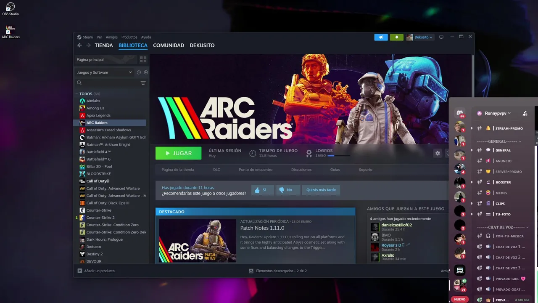Click the library search magnifier icon
This screenshot has height=303, width=538.
coord(79,83)
